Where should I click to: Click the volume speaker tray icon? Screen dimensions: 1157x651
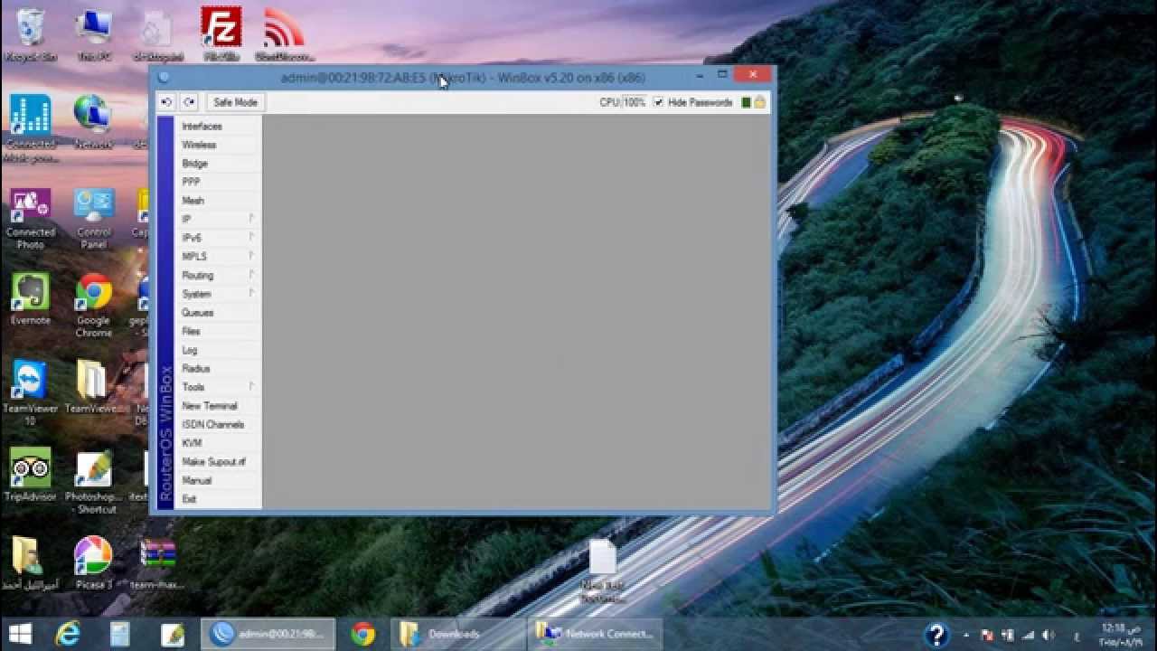[1048, 635]
